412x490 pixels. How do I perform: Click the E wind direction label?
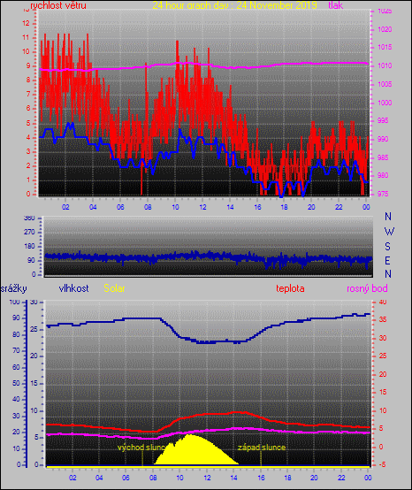(x=387, y=260)
